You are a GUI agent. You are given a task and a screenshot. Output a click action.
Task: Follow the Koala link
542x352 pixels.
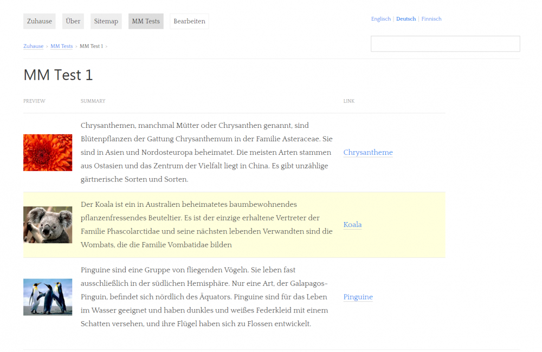pos(352,225)
